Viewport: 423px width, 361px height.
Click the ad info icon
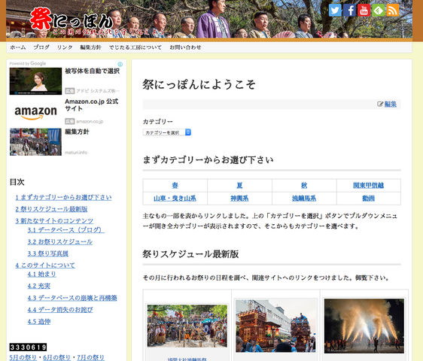click(x=120, y=64)
